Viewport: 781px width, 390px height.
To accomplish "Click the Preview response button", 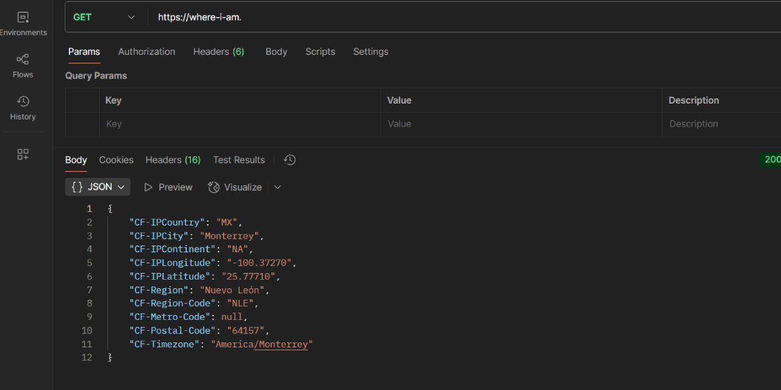I will pos(168,187).
